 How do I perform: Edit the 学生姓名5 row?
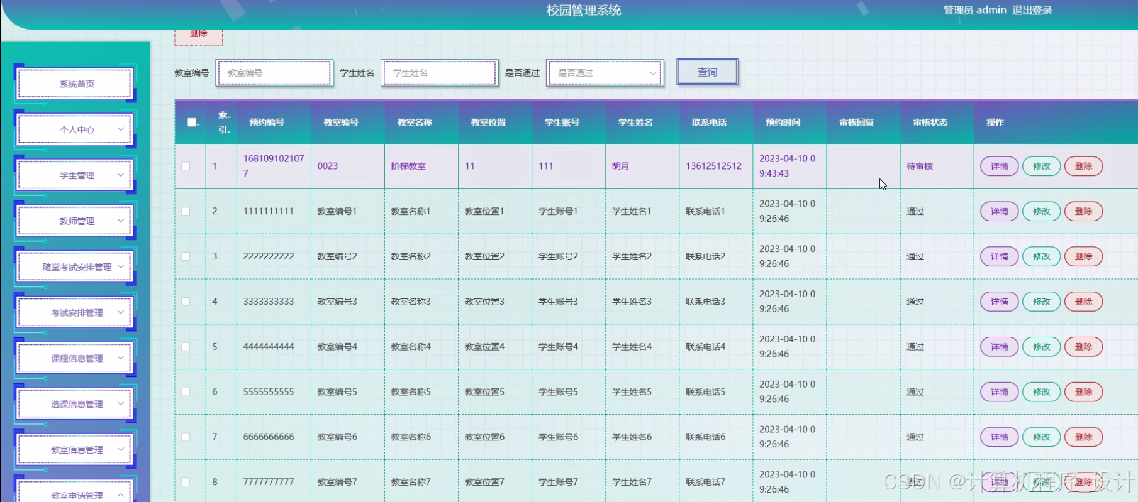click(1041, 392)
